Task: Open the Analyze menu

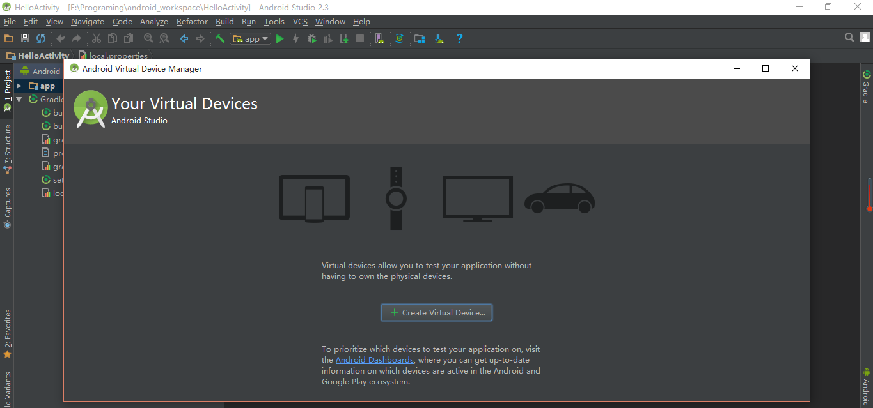Action: pyautogui.click(x=154, y=21)
